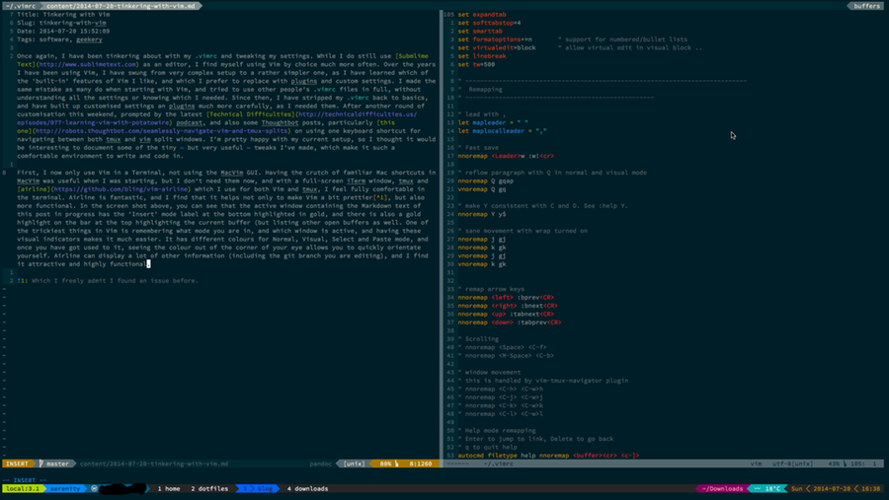889x500 pixels.
Task: Go to tmux window 4 downloads
Action: [307, 488]
